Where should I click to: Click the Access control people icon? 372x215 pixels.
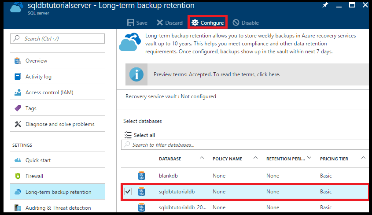[18, 93]
